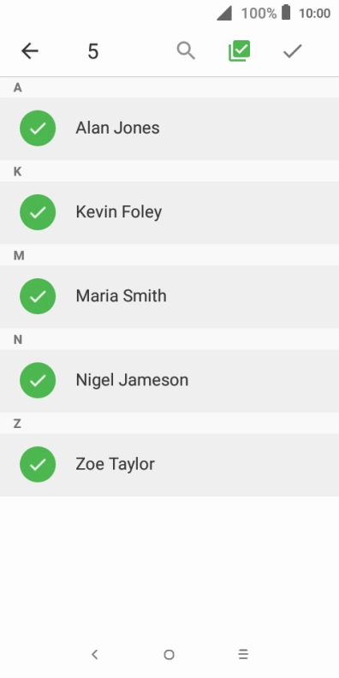339x678 pixels.
Task: Tap the Android home circle button
Action: point(169,655)
